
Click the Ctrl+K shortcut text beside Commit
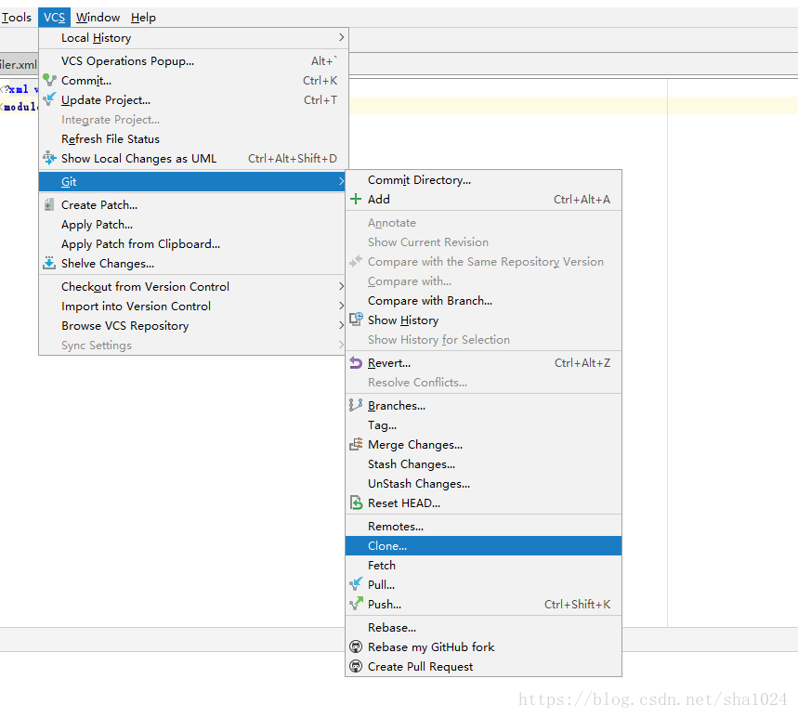click(320, 81)
